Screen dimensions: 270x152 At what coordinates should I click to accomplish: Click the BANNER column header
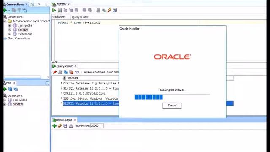pos(73,78)
